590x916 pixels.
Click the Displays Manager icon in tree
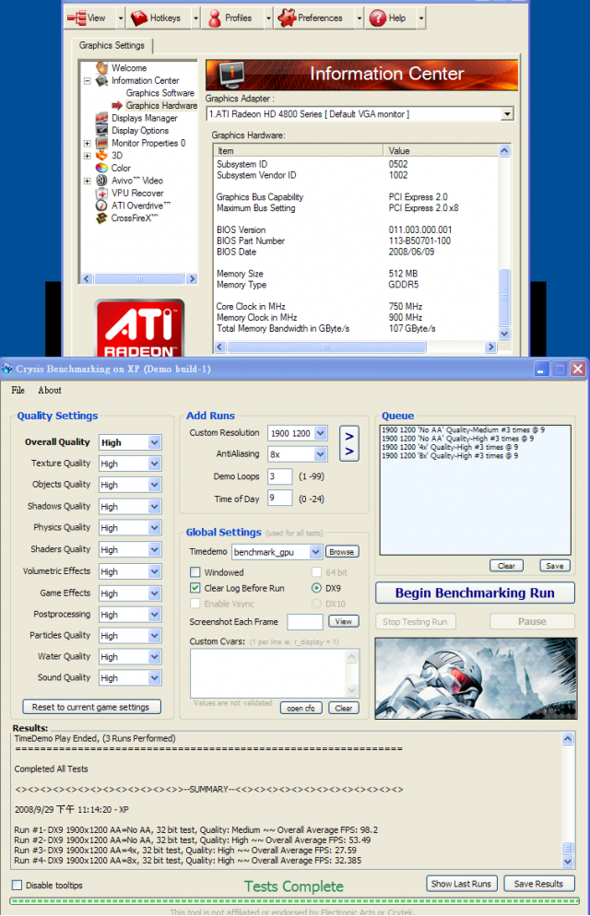tap(101, 118)
